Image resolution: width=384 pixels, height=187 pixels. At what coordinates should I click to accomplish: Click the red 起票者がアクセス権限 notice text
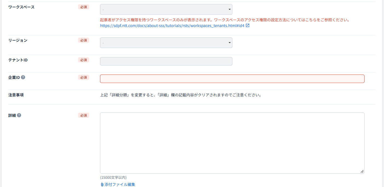click(225, 20)
